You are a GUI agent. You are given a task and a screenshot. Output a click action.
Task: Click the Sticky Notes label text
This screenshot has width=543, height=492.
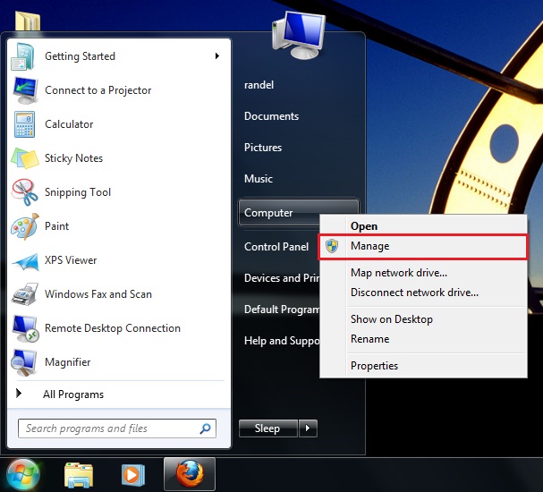pyautogui.click(x=73, y=158)
